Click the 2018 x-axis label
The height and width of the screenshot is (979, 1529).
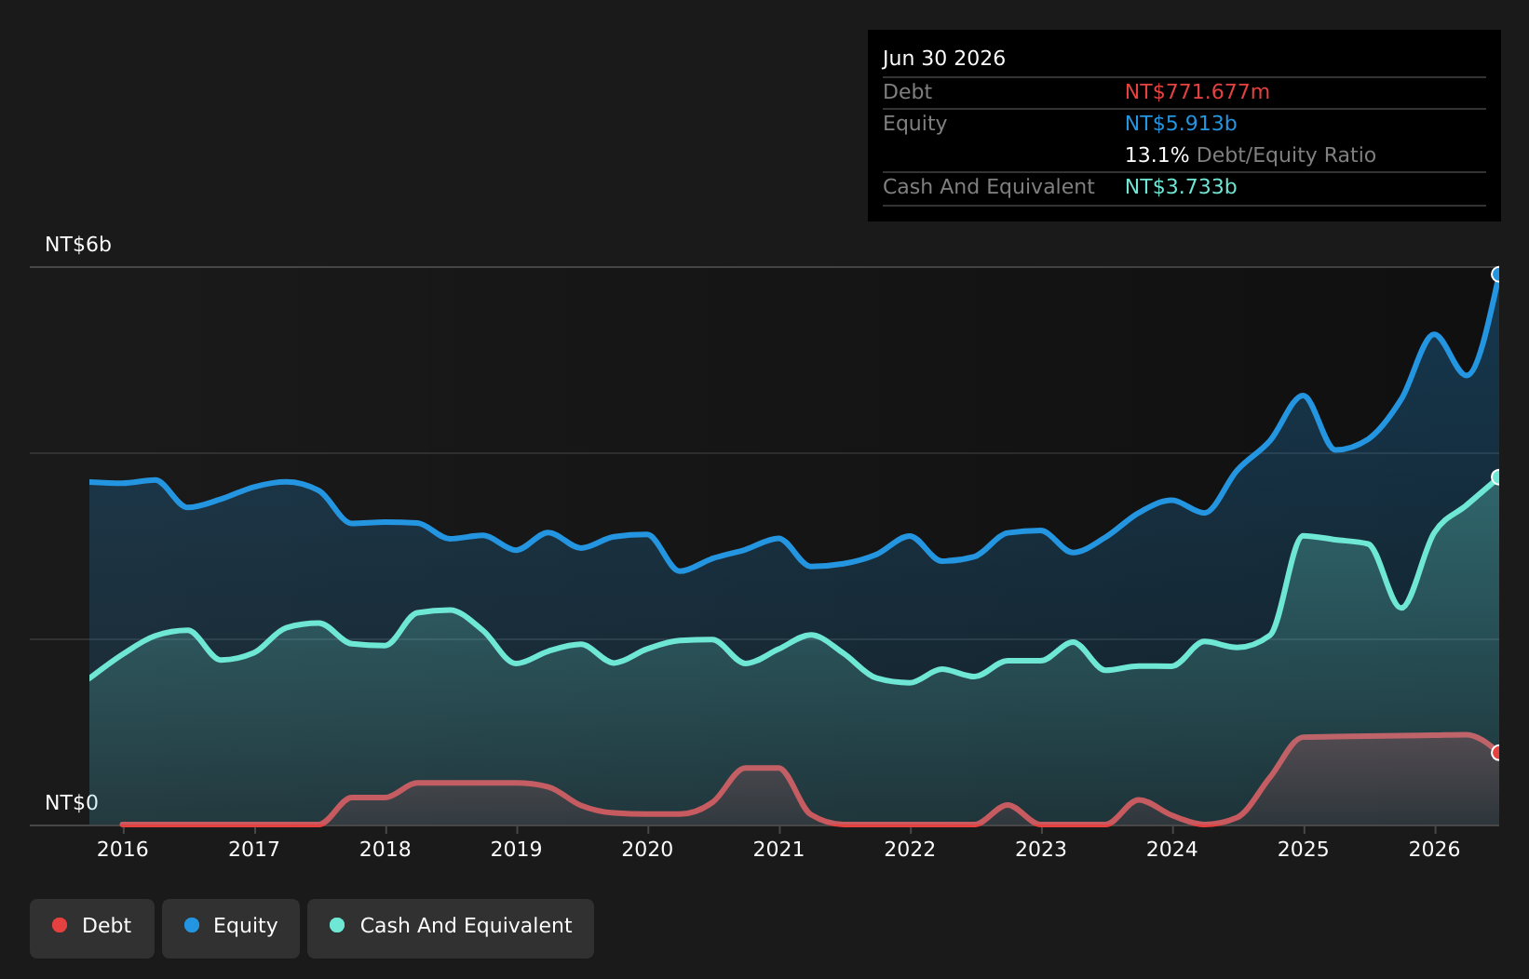386,849
